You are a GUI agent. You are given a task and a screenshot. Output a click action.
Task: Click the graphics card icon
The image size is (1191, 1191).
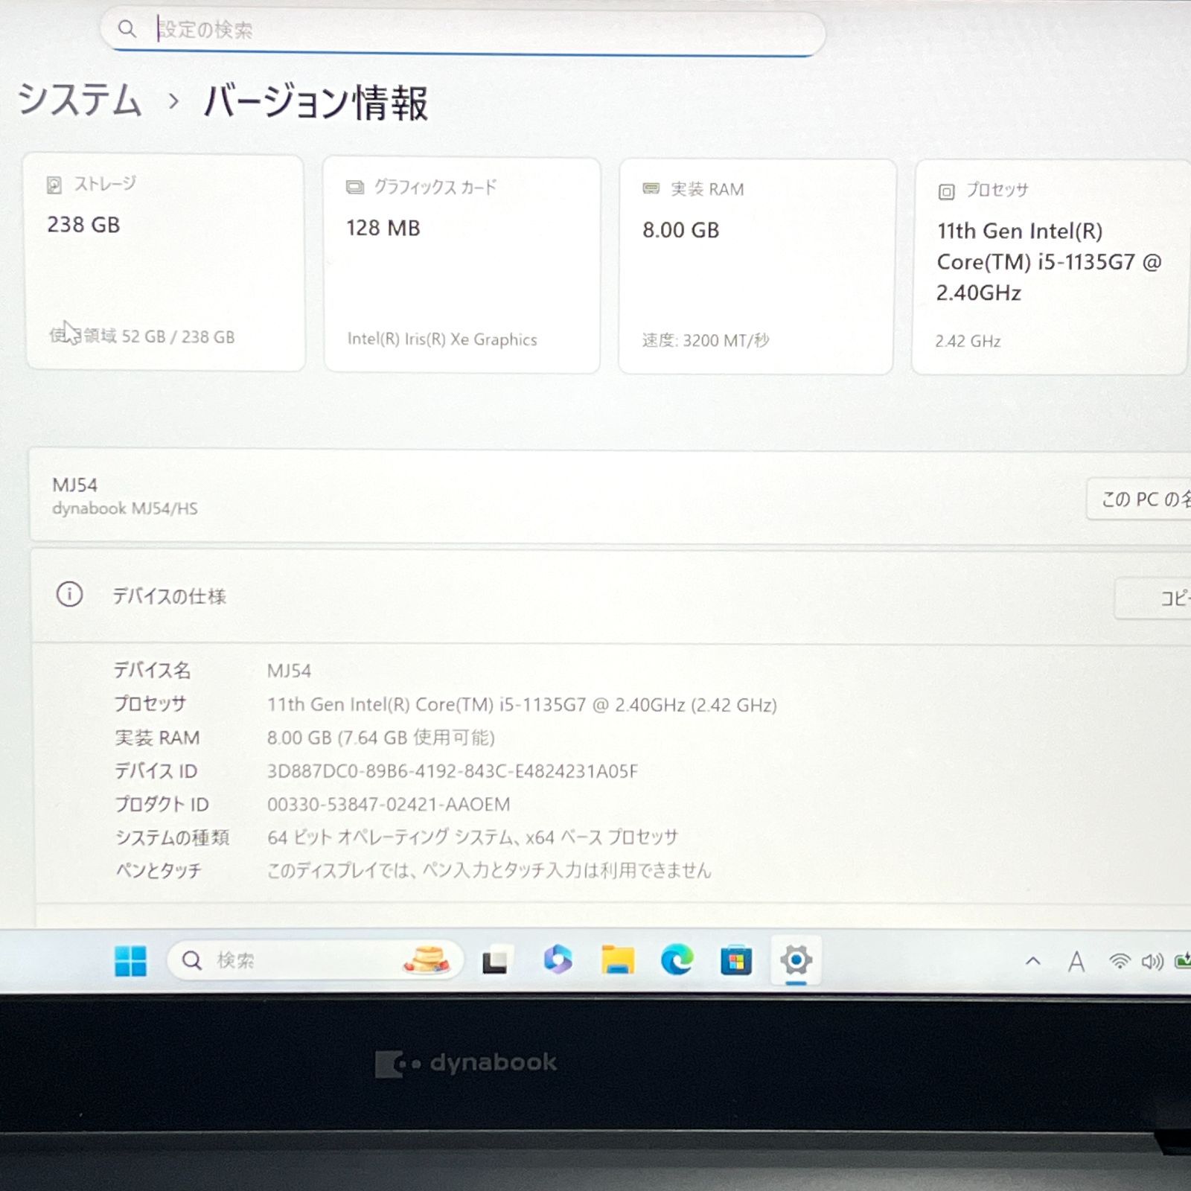pyautogui.click(x=355, y=187)
